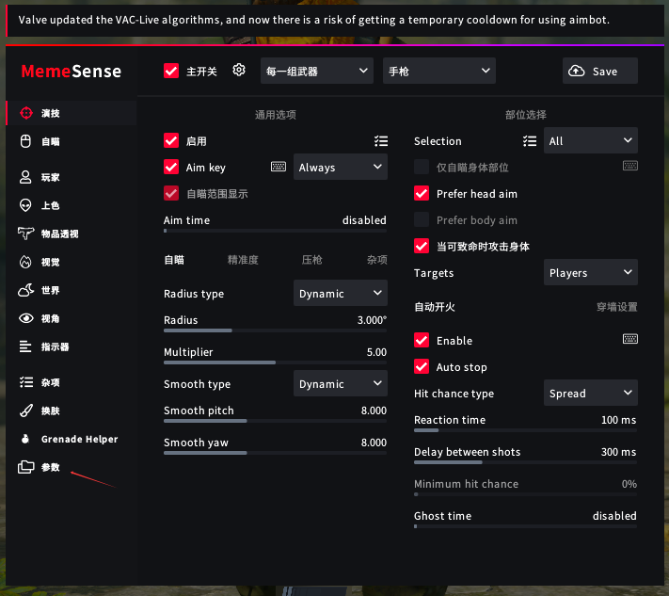Image resolution: width=669 pixels, height=596 pixels.
Task: Open the 玩家 section in the sidebar
Action: pyautogui.click(x=50, y=177)
